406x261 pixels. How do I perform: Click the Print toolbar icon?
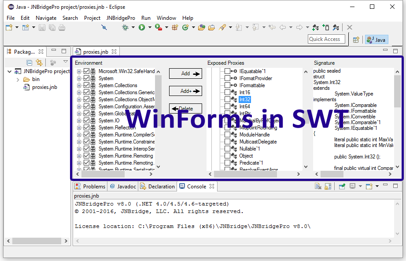(x=62, y=27)
